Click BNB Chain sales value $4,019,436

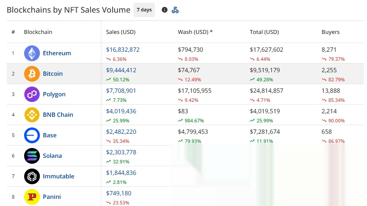pos(121,111)
